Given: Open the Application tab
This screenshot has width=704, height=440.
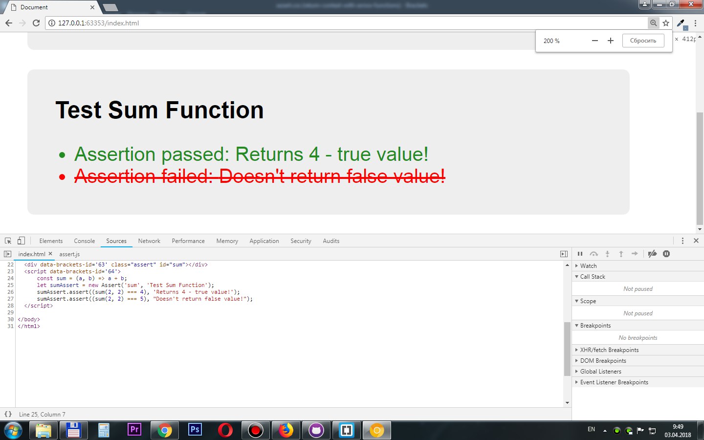Looking at the screenshot, I should [x=264, y=241].
